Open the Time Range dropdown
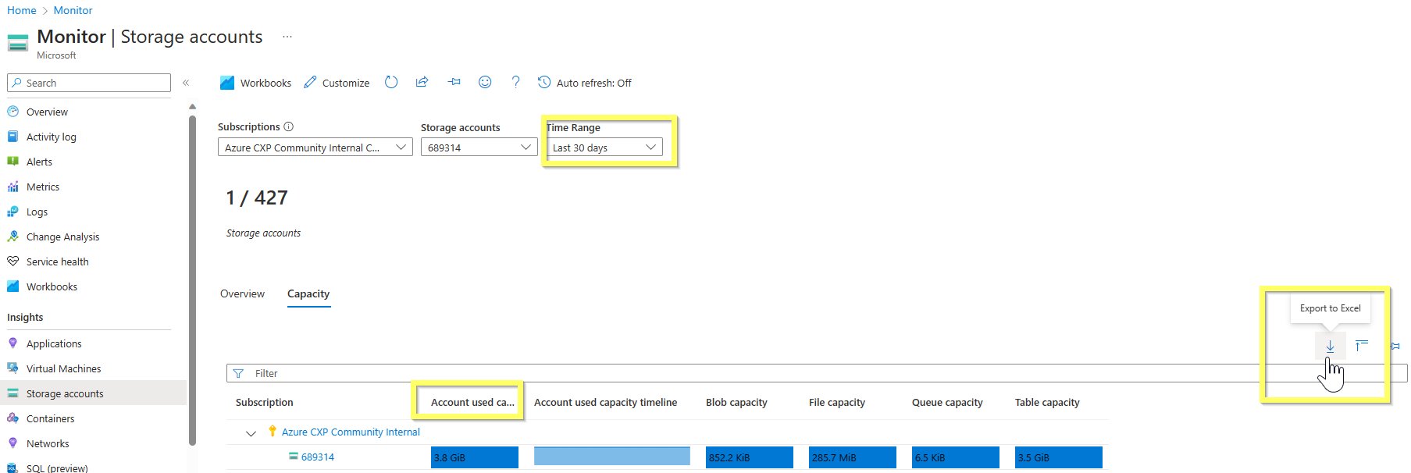The width and height of the screenshot is (1411, 473). [604, 147]
